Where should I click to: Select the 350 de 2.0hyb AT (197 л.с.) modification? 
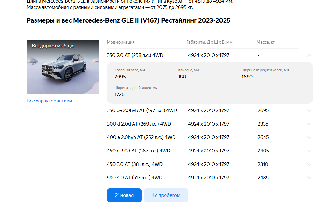(x=142, y=110)
